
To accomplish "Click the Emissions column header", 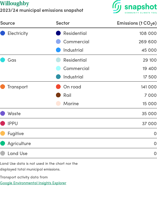I will click(x=137, y=23).
